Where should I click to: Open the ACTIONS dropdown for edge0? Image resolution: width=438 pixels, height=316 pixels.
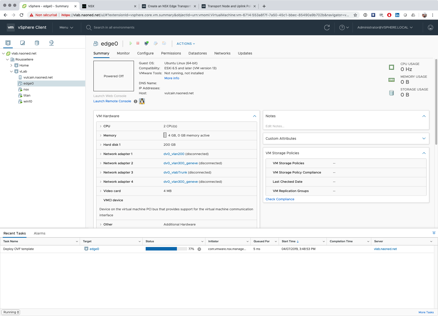[x=186, y=44]
